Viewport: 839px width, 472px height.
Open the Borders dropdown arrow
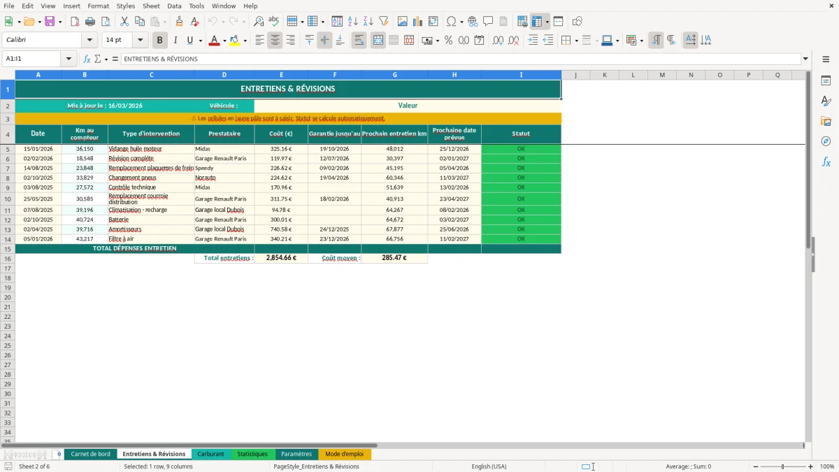578,41
